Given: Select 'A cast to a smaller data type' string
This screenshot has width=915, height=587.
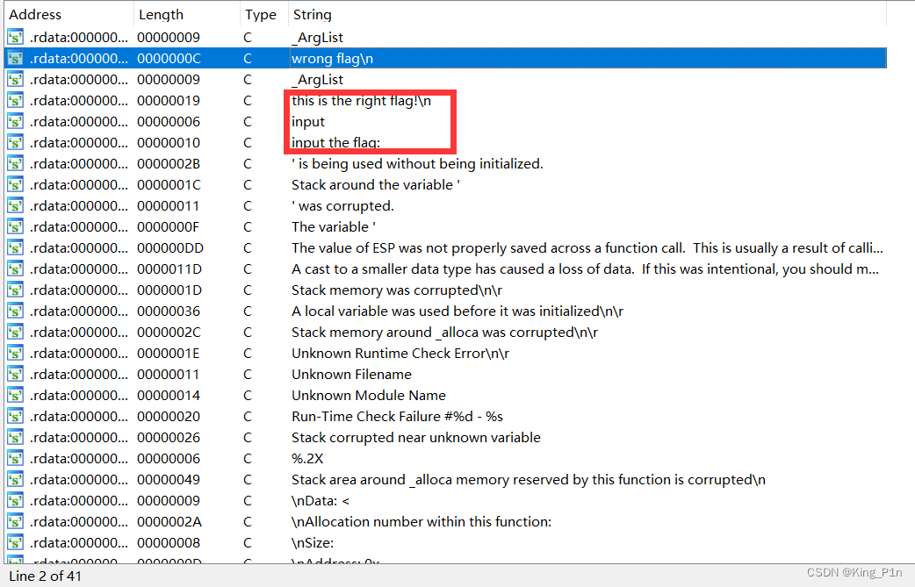Looking at the screenshot, I should pyautogui.click(x=585, y=269).
